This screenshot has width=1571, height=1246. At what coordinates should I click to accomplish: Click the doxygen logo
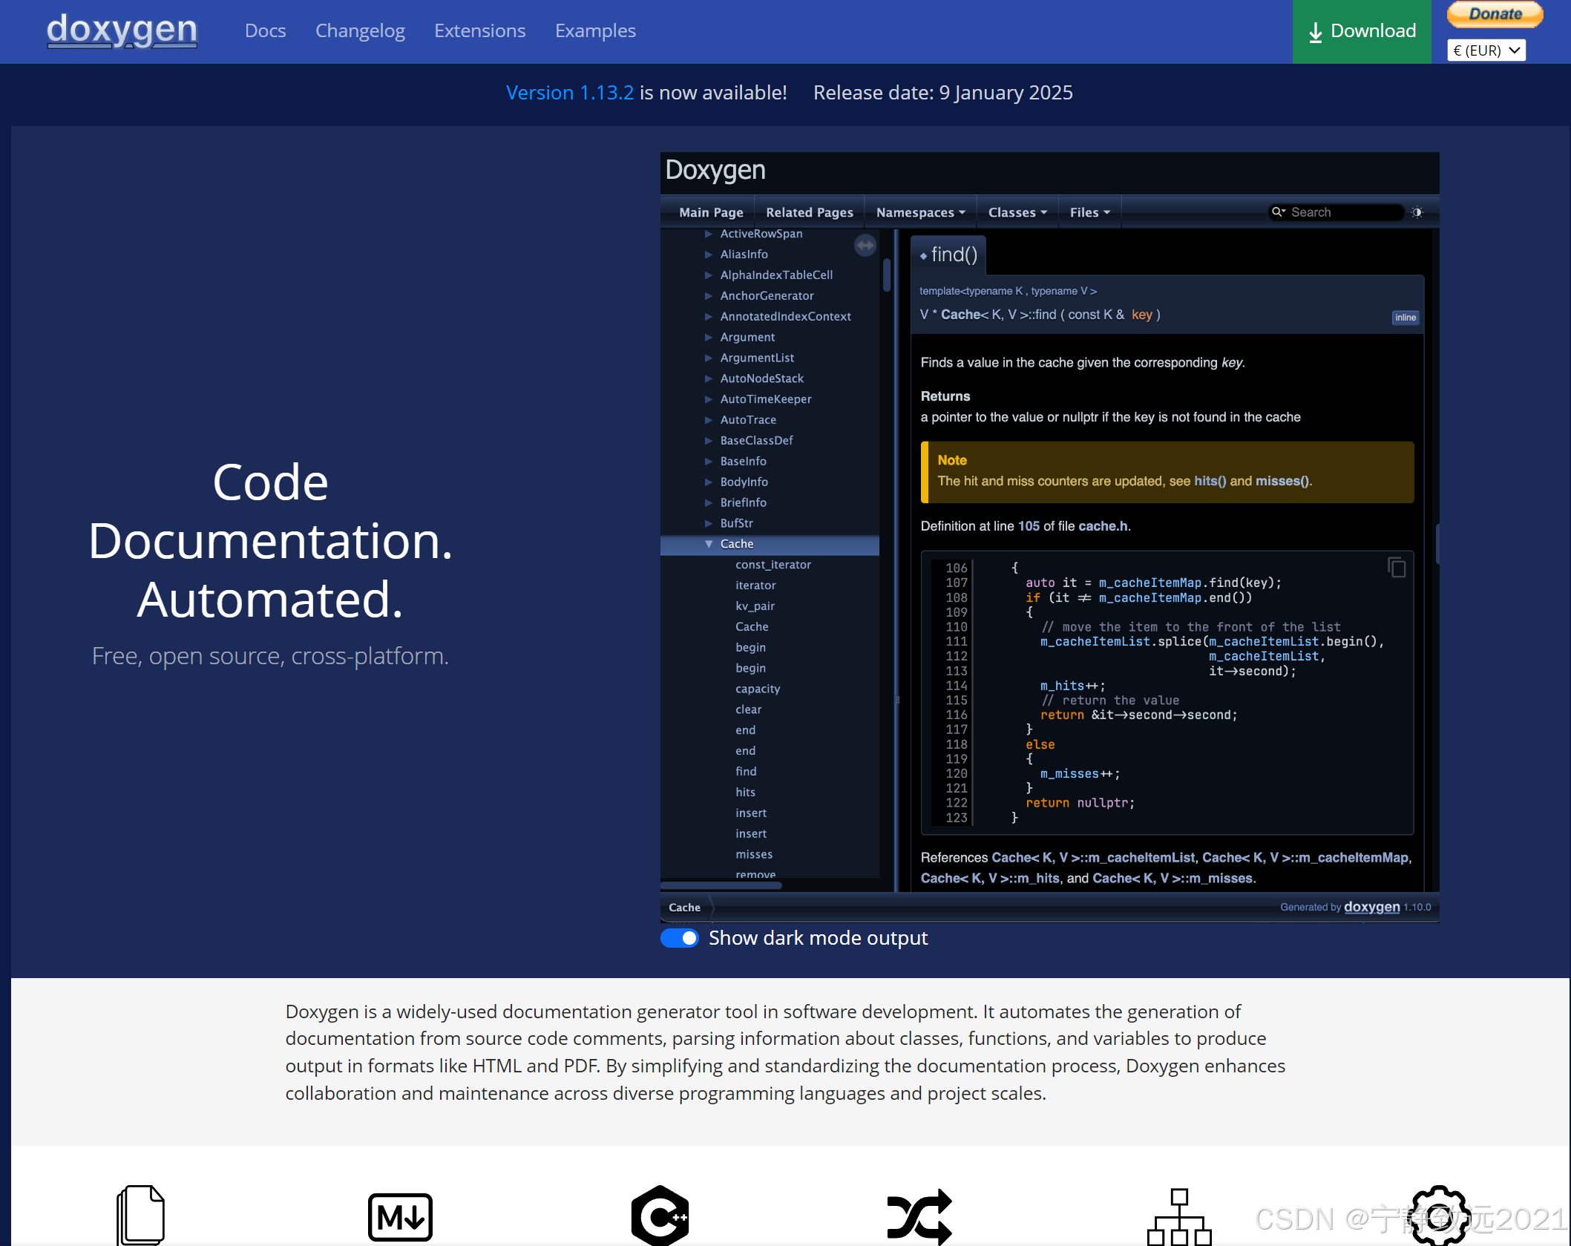[x=122, y=30]
